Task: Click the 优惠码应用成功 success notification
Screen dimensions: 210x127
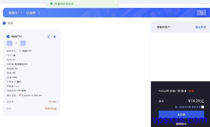Action: point(82,4)
